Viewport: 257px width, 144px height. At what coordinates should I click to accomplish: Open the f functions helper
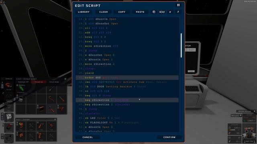tap(178, 12)
